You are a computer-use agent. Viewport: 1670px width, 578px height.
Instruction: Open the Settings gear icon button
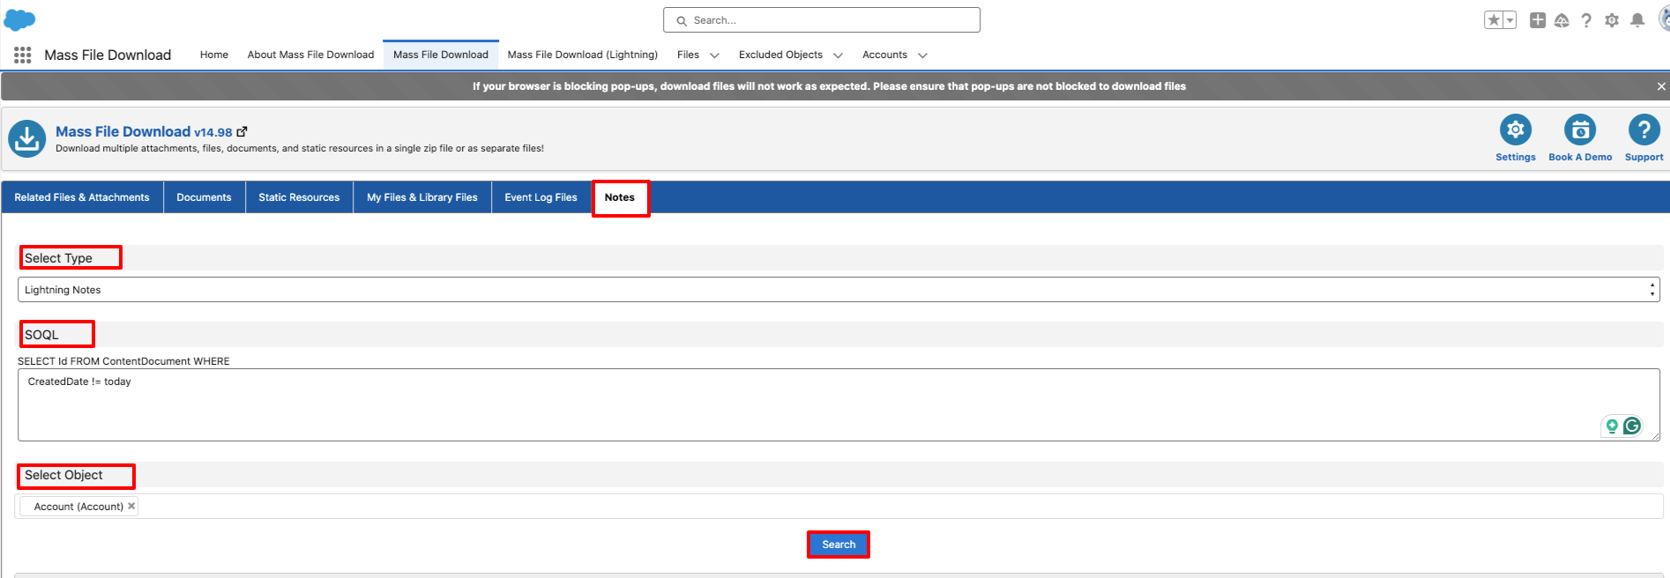coord(1515,130)
